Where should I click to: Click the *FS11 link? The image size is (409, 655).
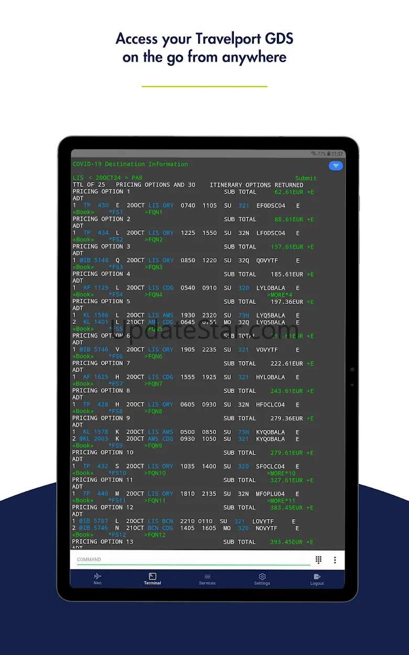click(x=117, y=501)
